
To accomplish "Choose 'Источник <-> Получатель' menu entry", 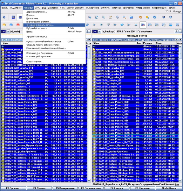I will click(54, 53).
